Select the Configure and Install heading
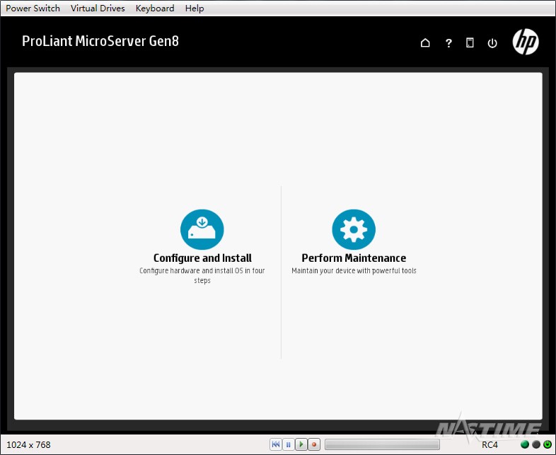The image size is (556, 455). click(x=202, y=258)
